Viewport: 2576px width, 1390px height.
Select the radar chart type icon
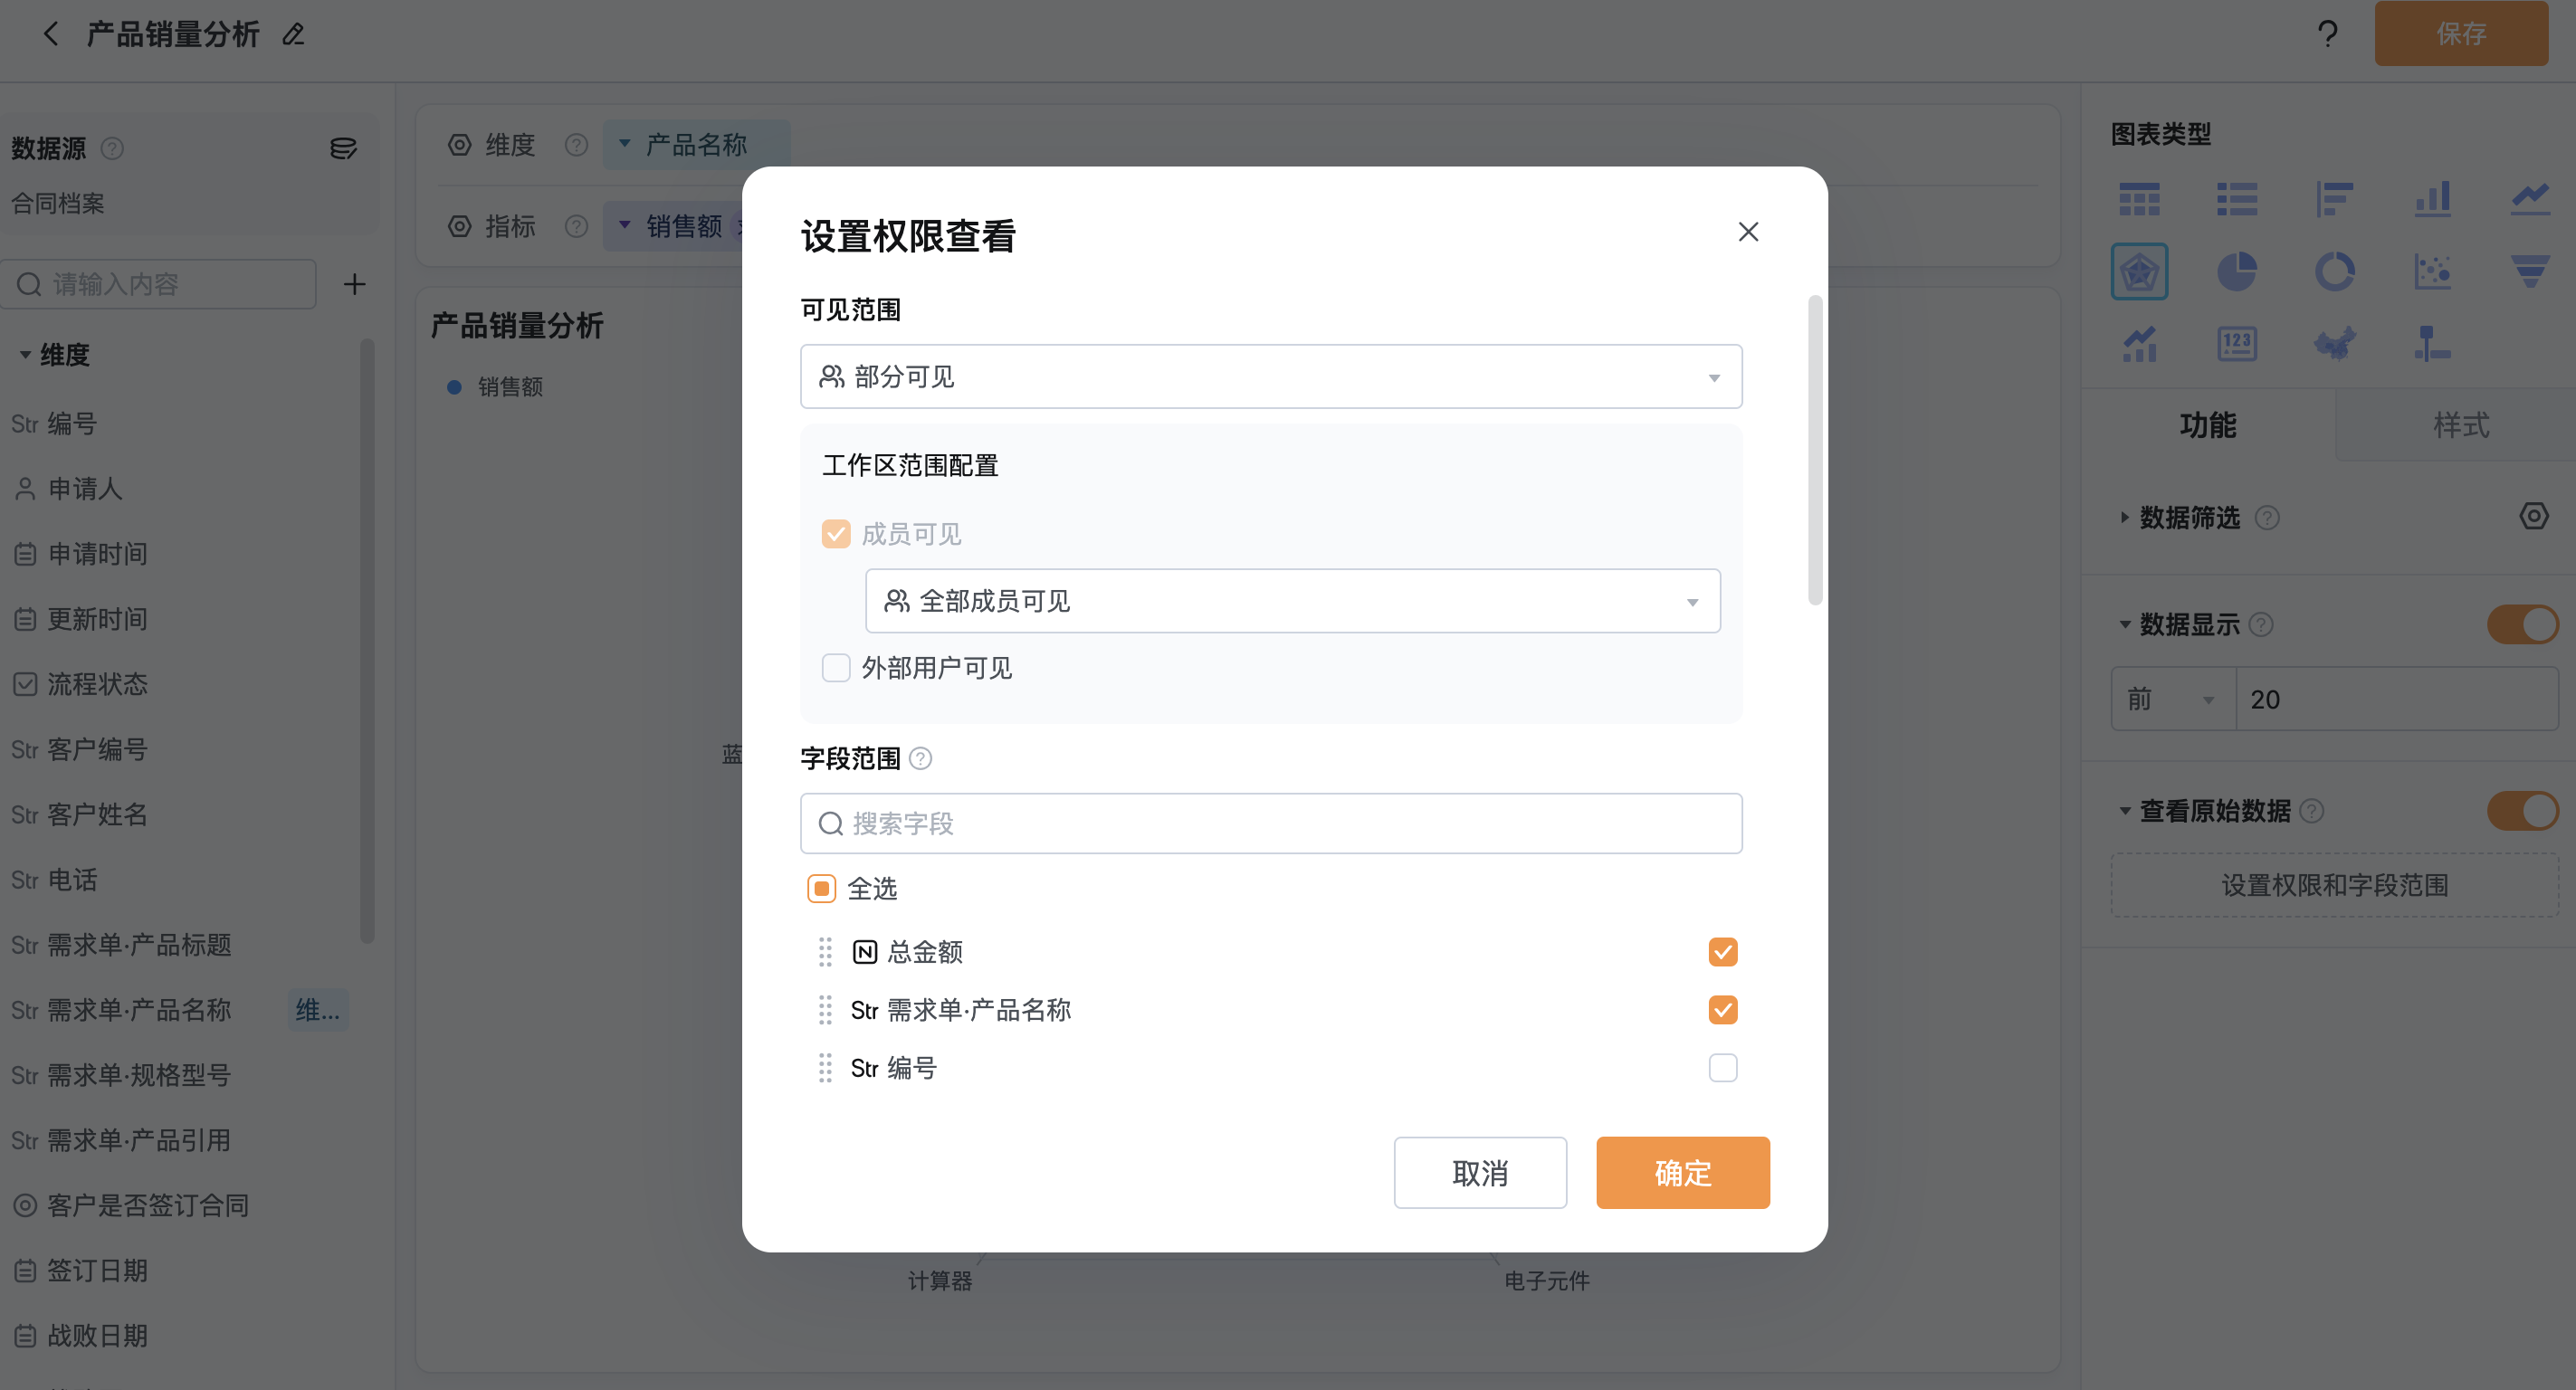pyautogui.click(x=2139, y=271)
